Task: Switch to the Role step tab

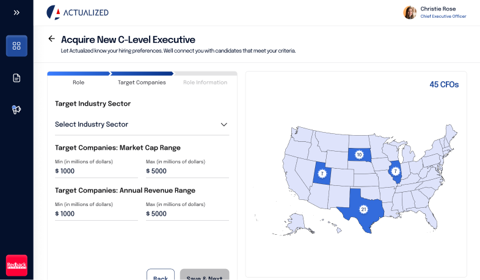Action: click(x=78, y=83)
